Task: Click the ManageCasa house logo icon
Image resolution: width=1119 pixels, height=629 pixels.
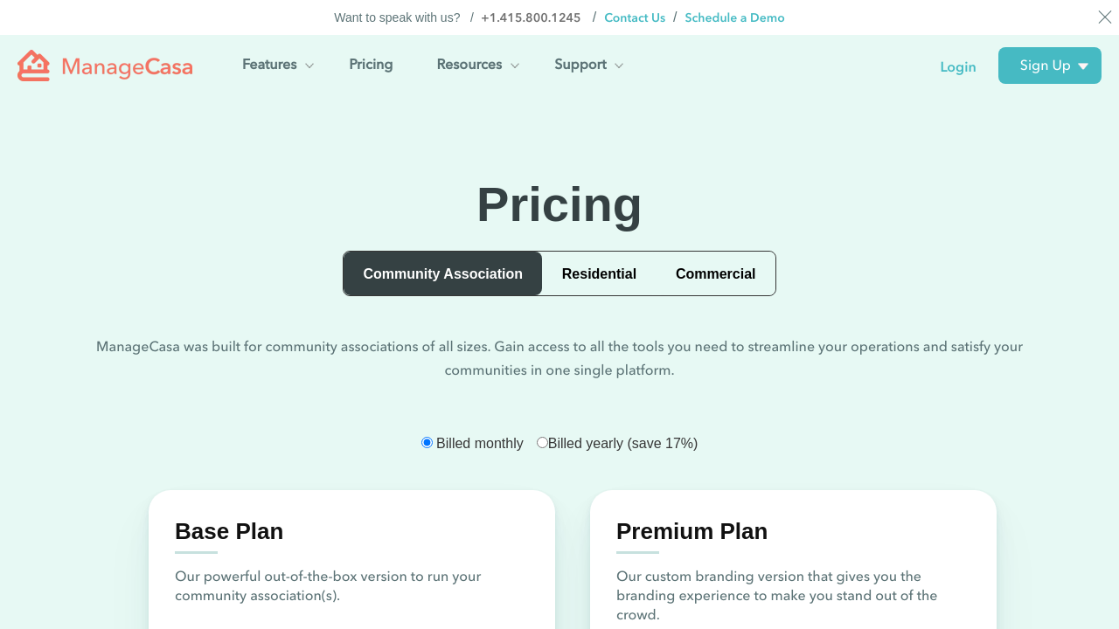Action: coord(33,66)
